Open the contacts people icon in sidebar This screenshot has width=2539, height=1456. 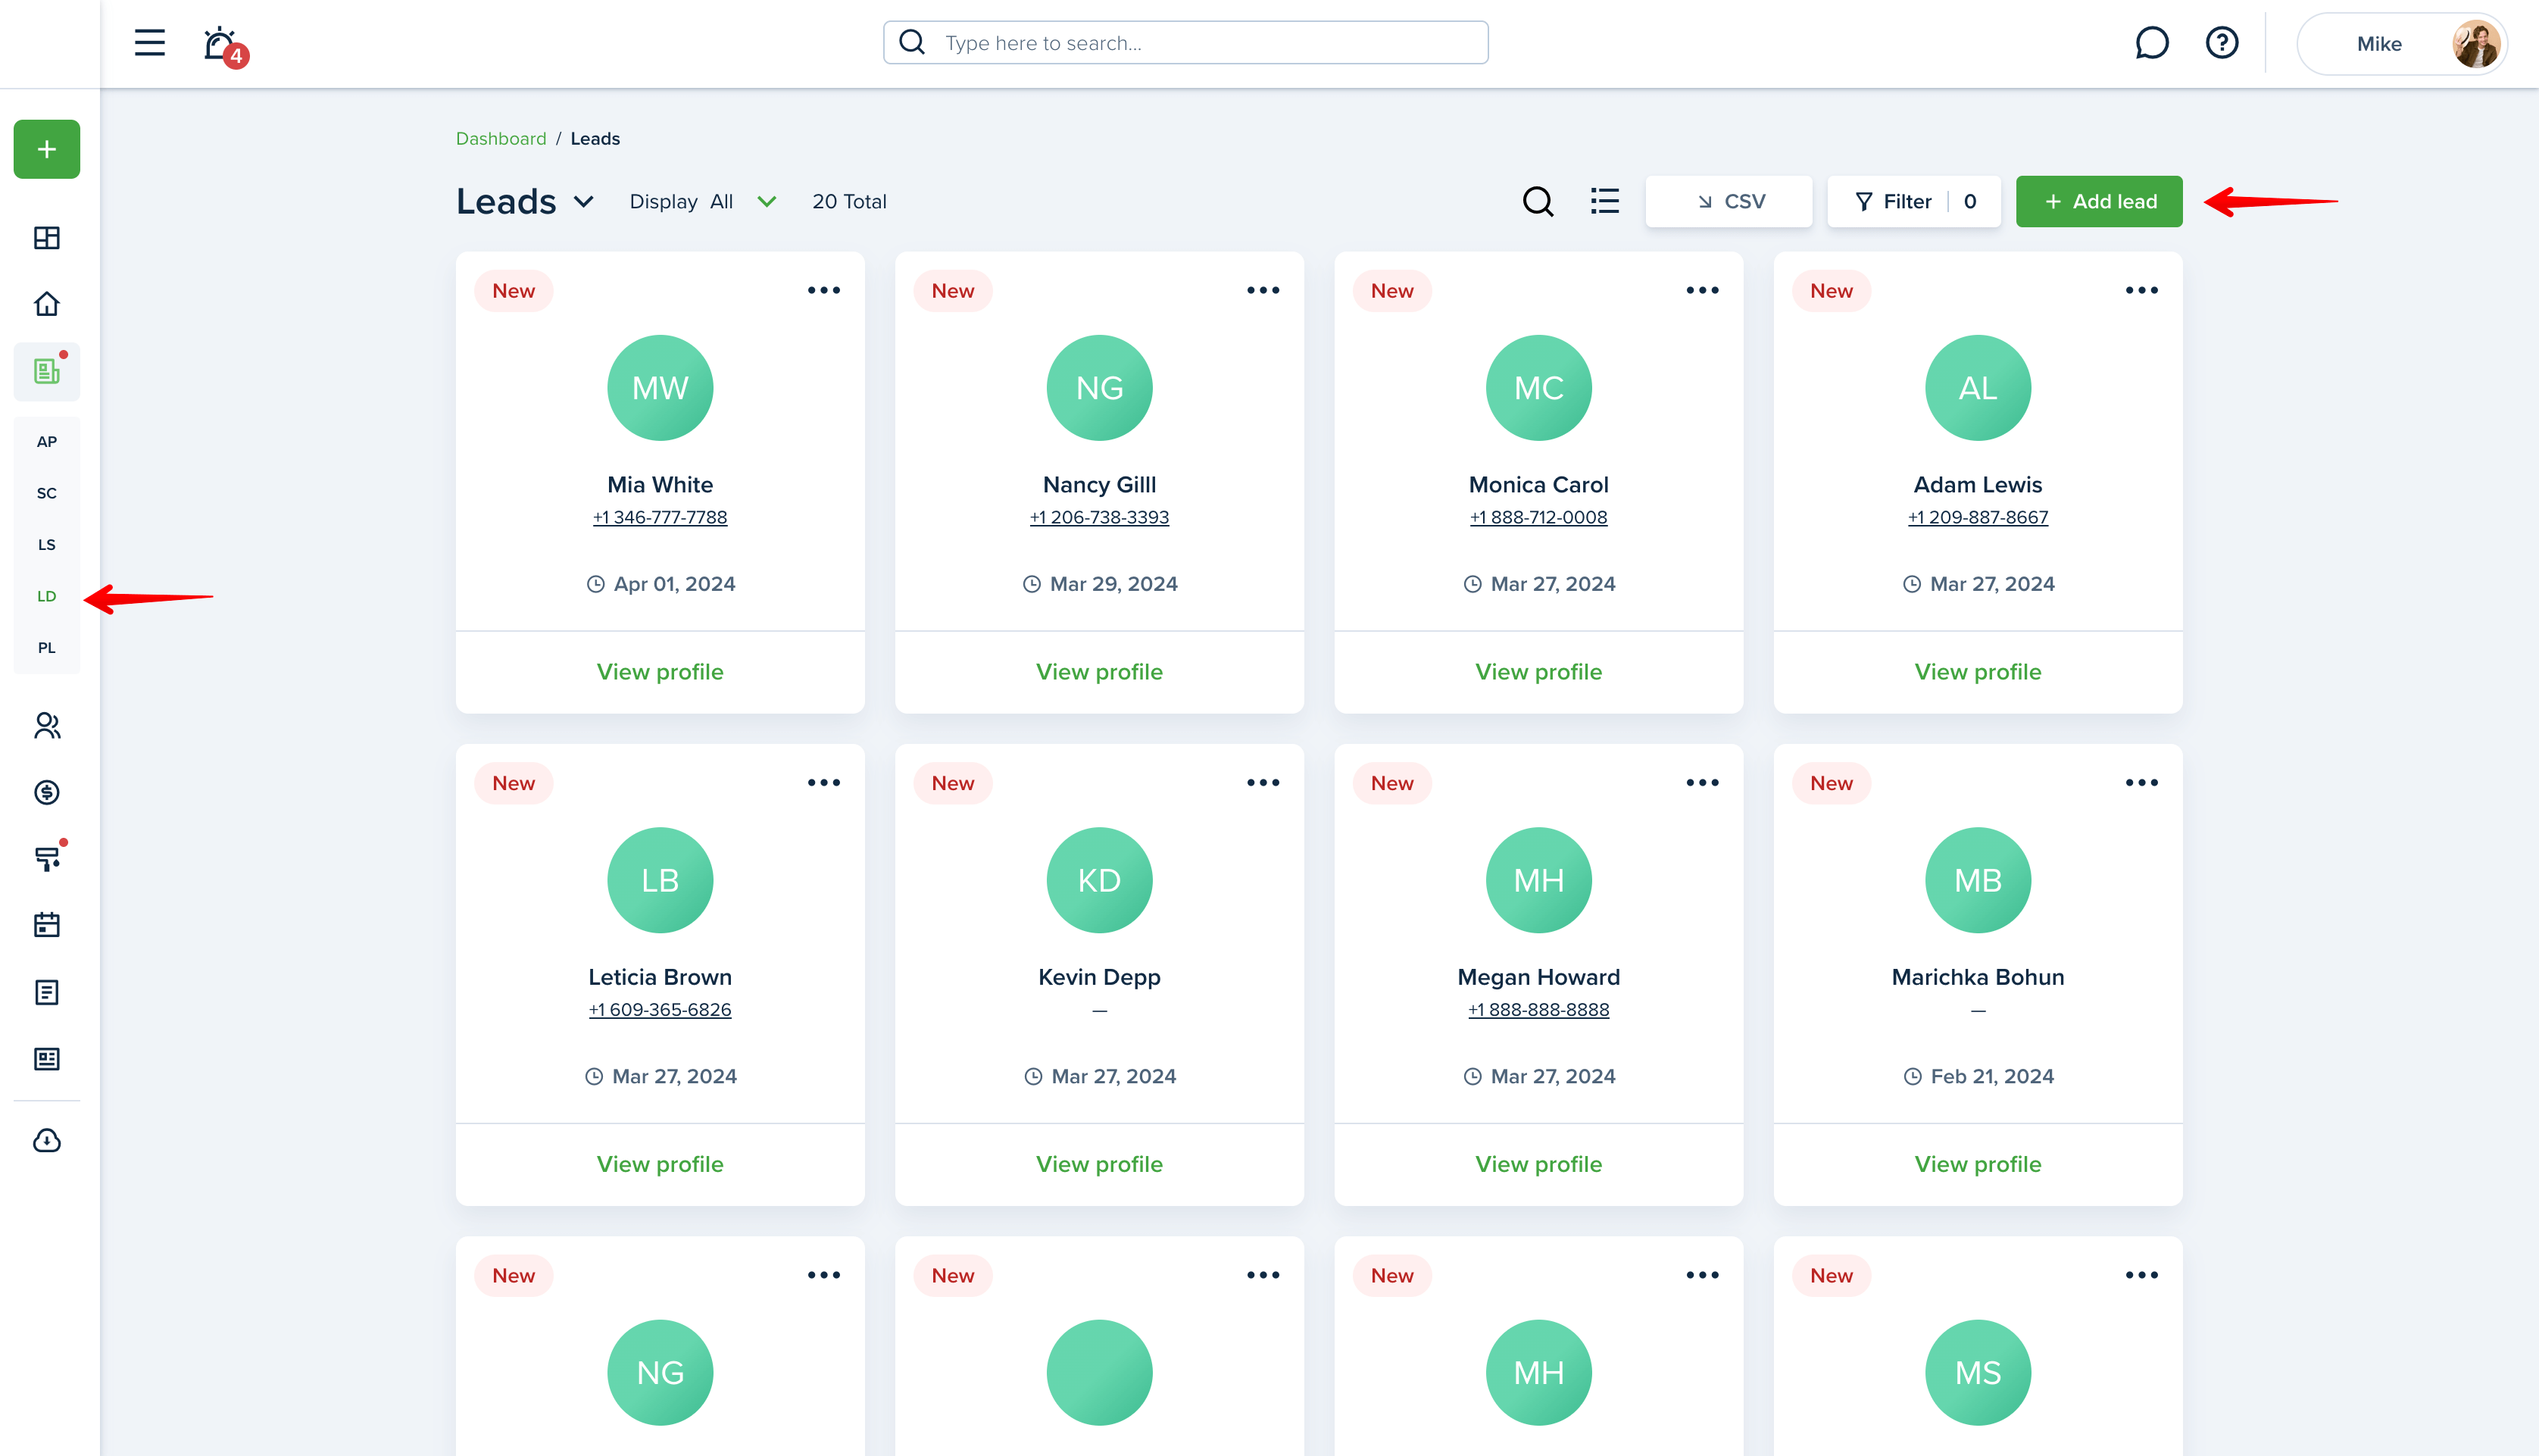(47, 725)
